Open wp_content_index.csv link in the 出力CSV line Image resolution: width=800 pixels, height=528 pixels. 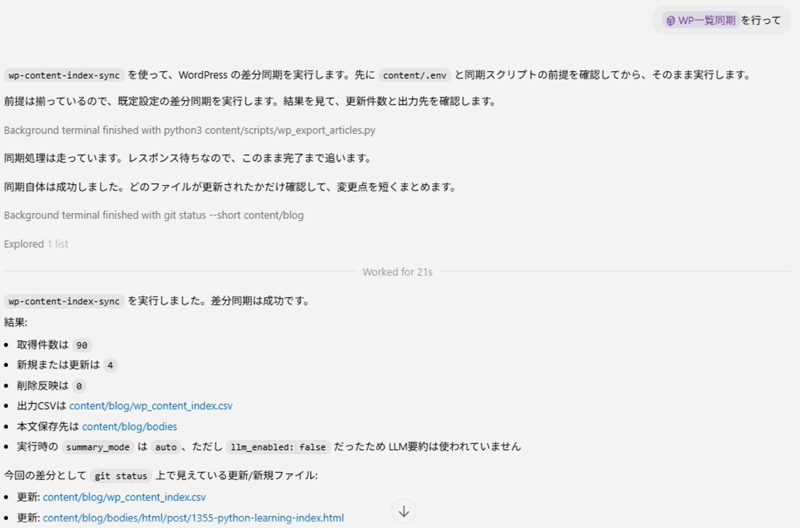click(x=151, y=405)
